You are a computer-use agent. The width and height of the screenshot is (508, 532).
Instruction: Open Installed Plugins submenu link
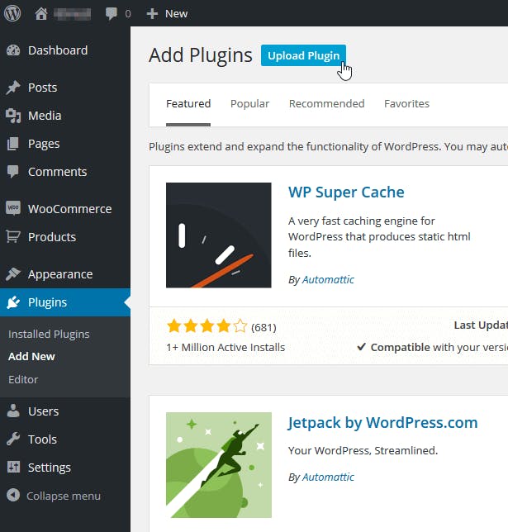coord(49,335)
